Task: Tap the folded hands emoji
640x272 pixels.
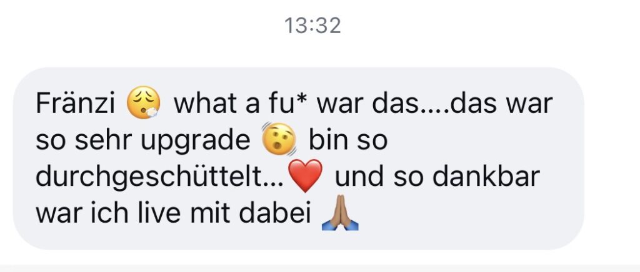Action: click(340, 213)
